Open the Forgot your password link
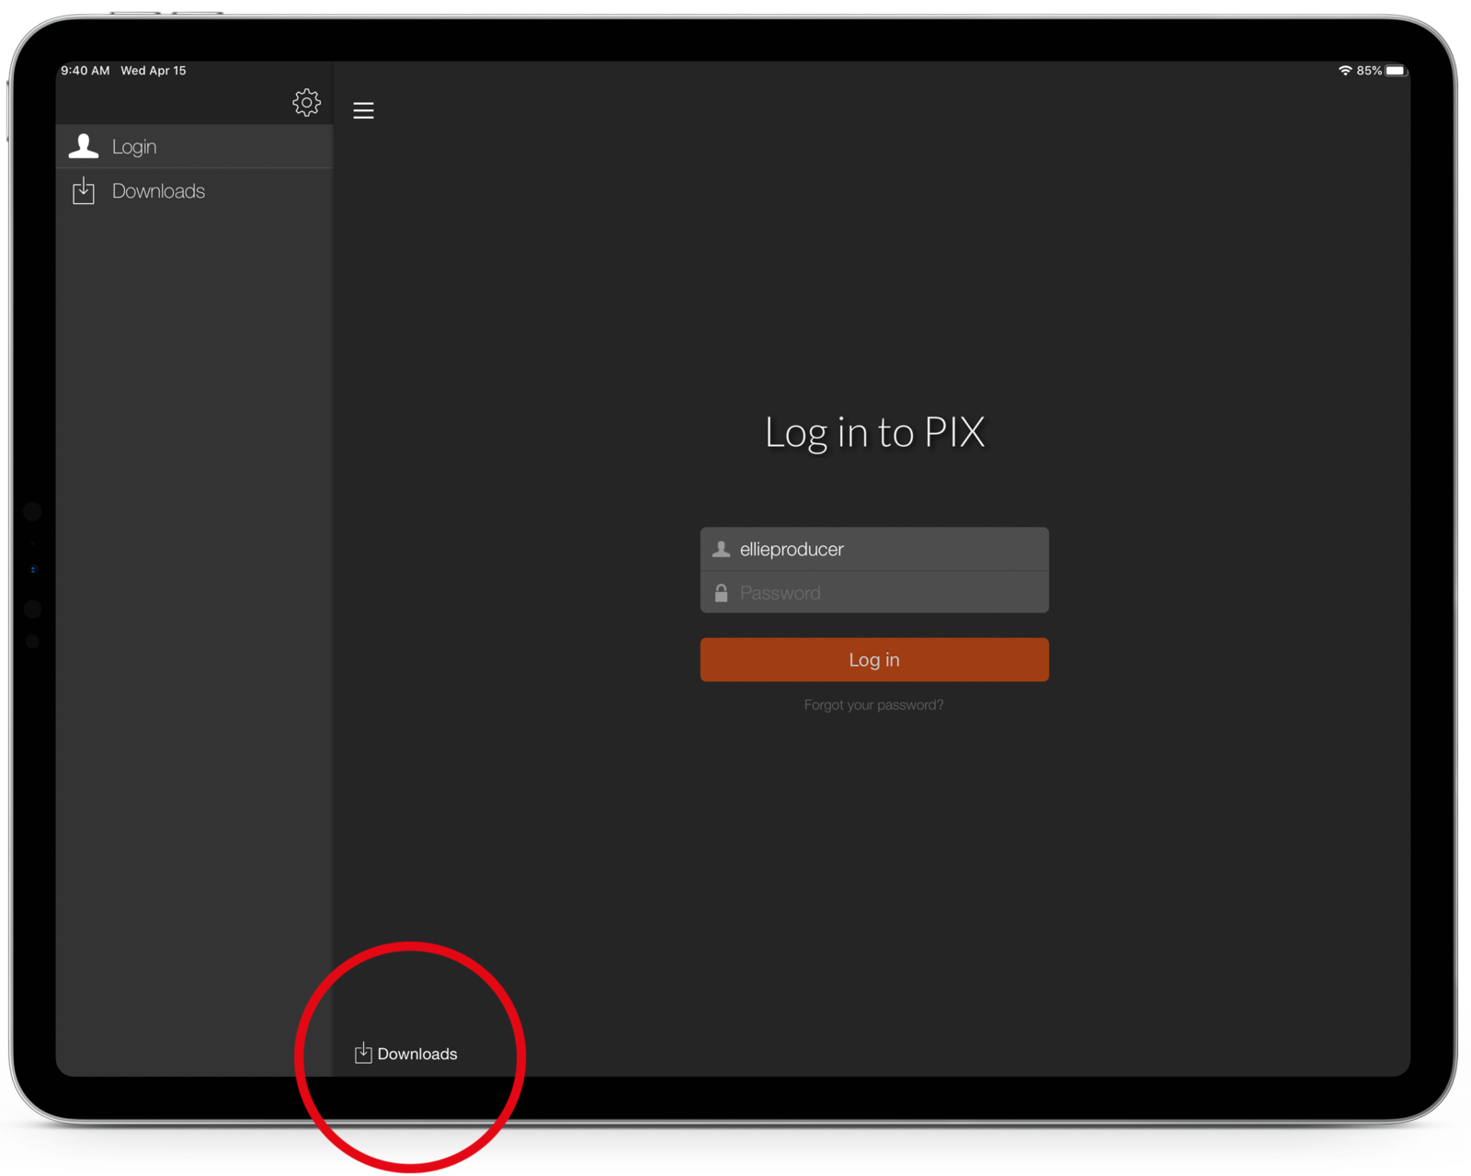The width and height of the screenshot is (1471, 1176). pyautogui.click(x=873, y=705)
